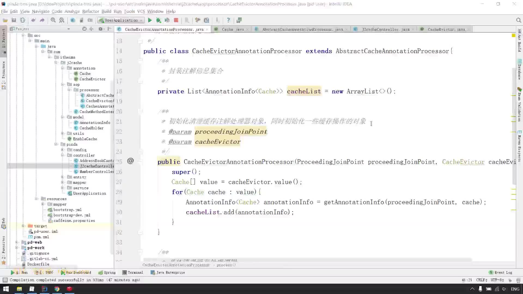Screen dimensions: 523x294
Task: Open the Java Enterprise tool window
Action: click(x=168, y=272)
